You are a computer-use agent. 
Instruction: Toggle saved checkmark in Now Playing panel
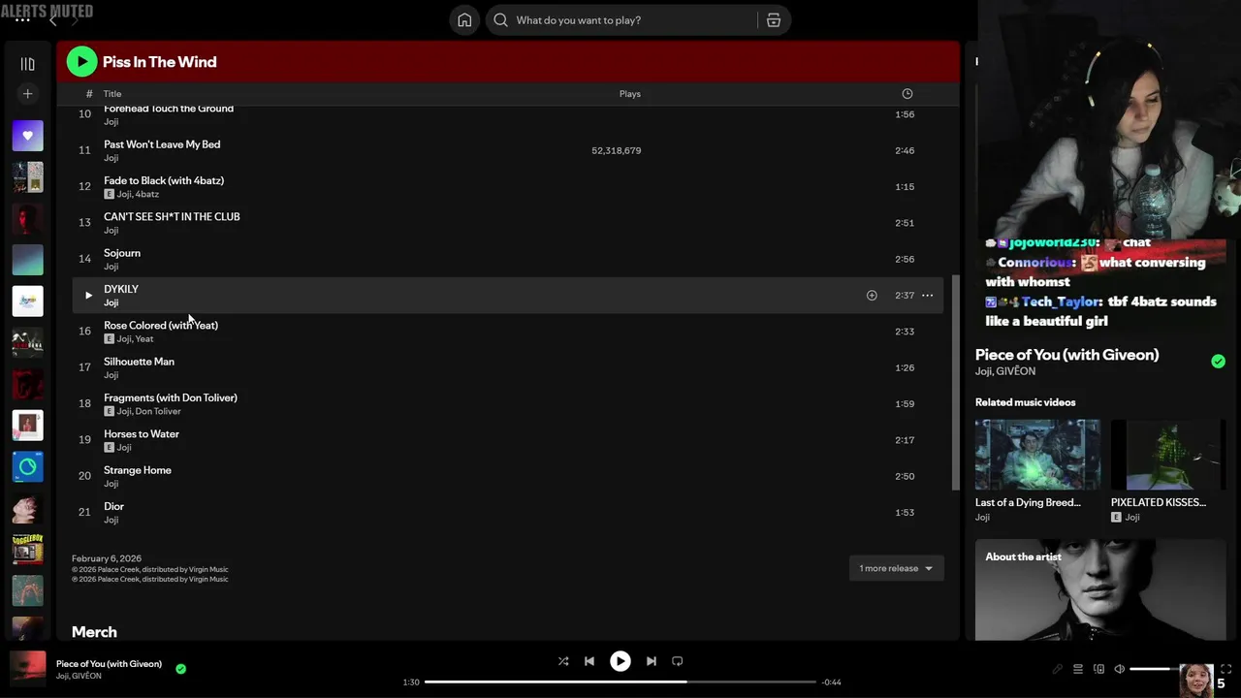1218,362
